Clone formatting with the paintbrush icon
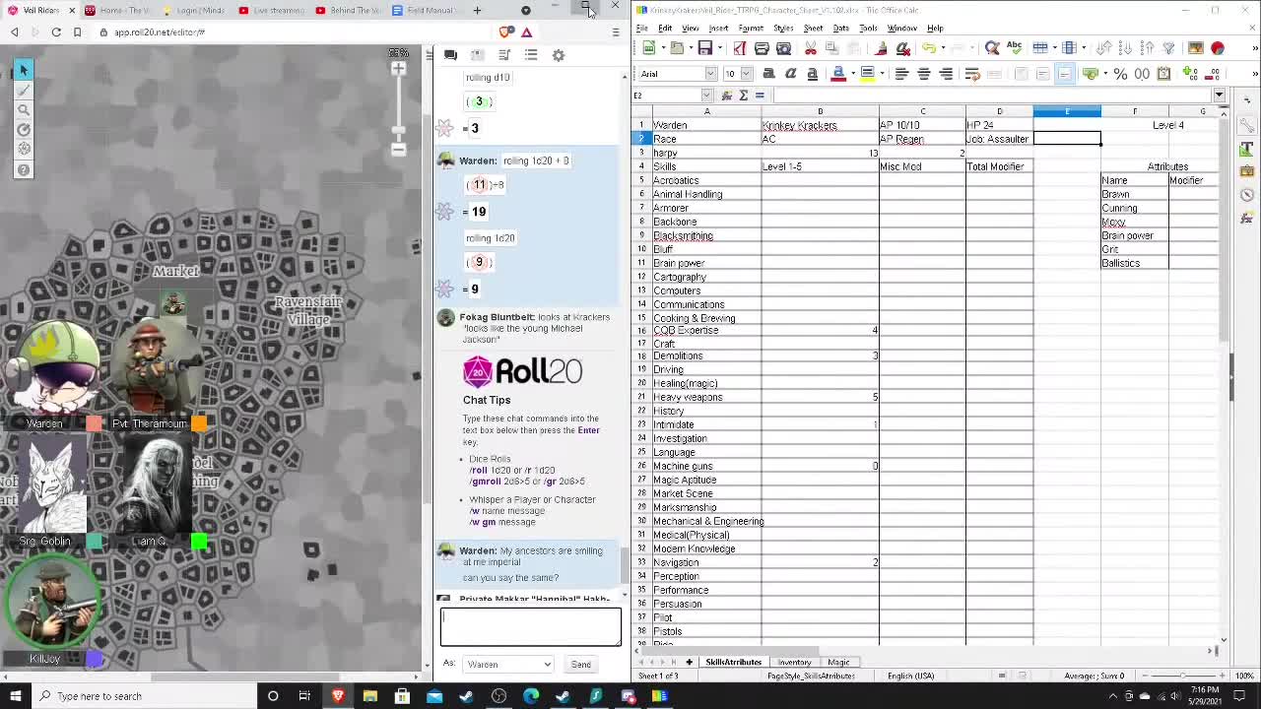This screenshot has height=709, width=1261. pyautogui.click(x=881, y=48)
